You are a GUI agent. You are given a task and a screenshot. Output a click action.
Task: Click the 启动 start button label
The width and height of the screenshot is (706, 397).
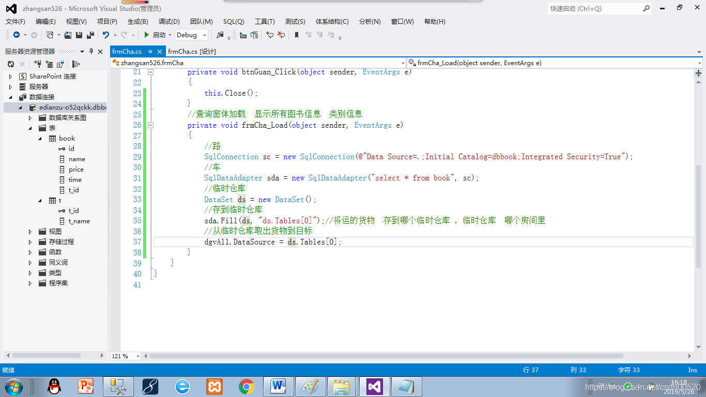[159, 35]
